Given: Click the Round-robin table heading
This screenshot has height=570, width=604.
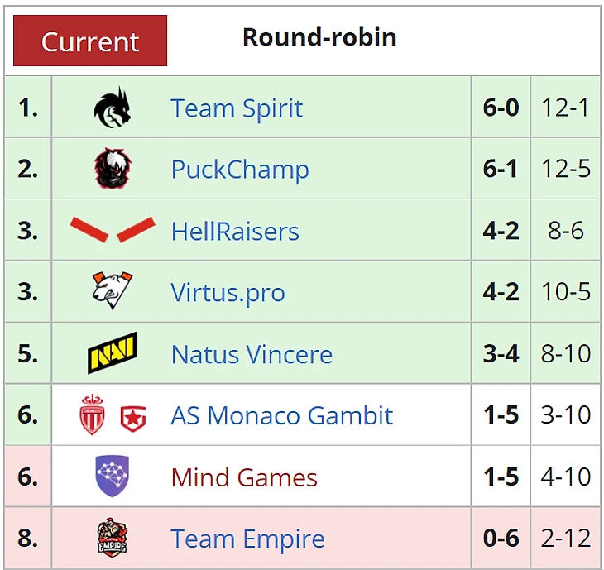Looking at the screenshot, I should click(319, 37).
